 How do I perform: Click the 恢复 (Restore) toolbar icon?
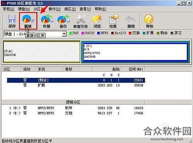47,21
